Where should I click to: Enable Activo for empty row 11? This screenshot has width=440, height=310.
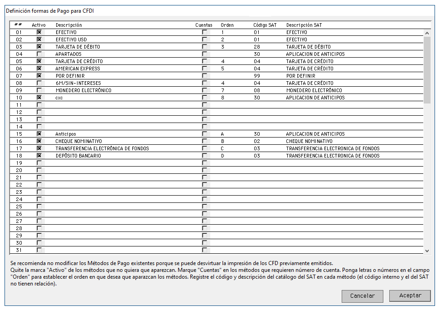39,105
